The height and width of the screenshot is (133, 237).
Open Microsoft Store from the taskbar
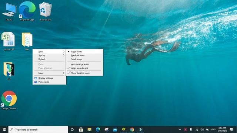click(81, 130)
